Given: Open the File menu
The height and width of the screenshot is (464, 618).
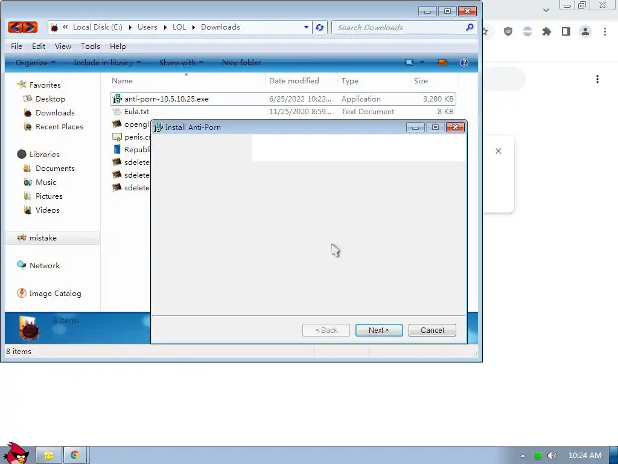Looking at the screenshot, I should [16, 46].
